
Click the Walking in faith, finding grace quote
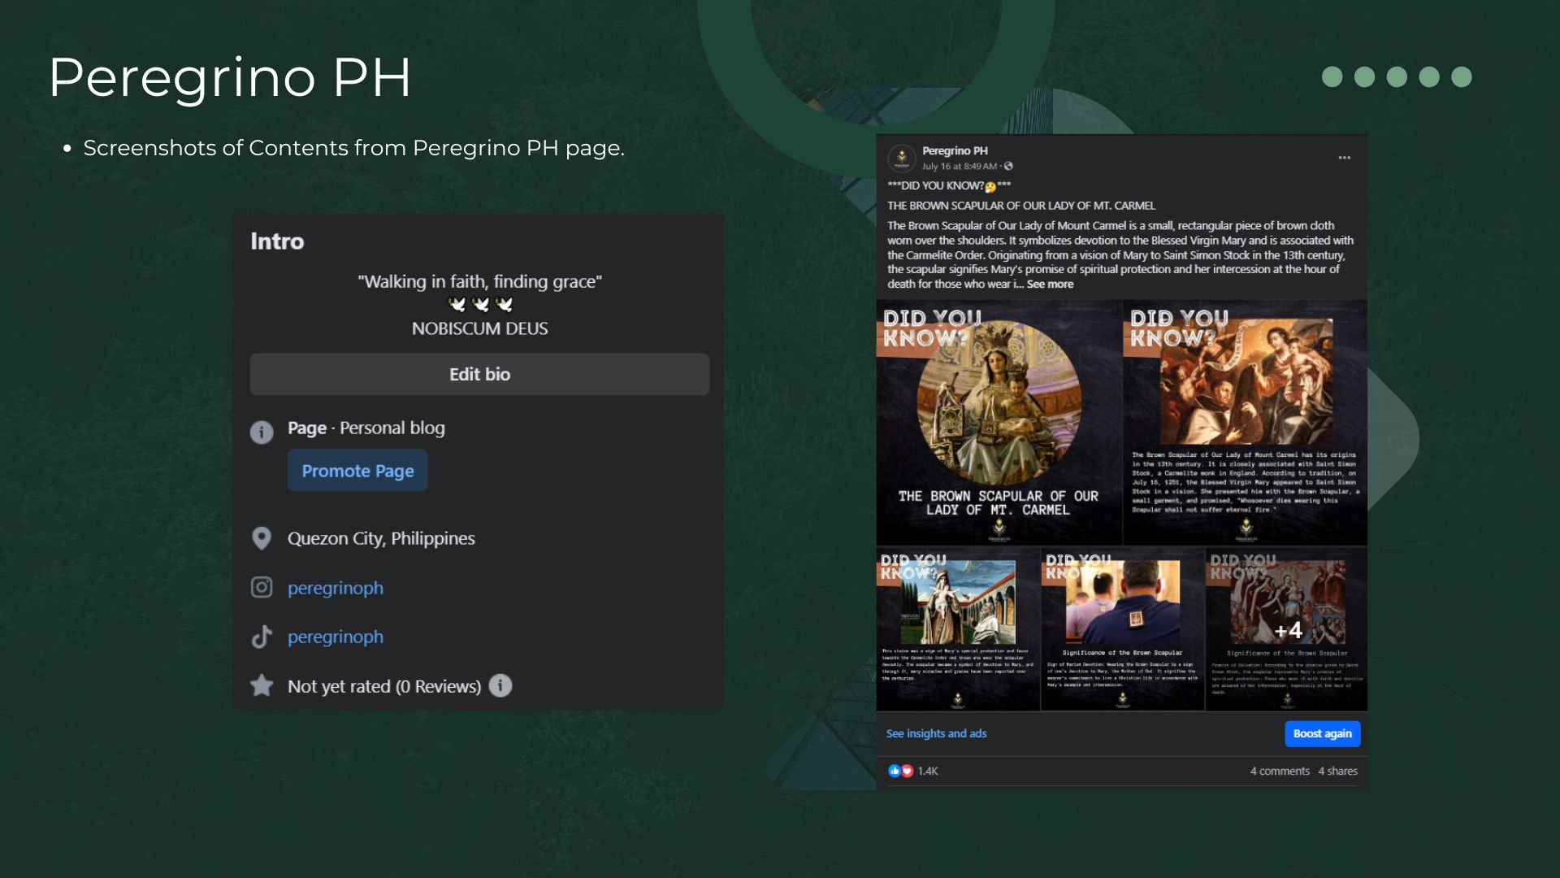pos(479,281)
